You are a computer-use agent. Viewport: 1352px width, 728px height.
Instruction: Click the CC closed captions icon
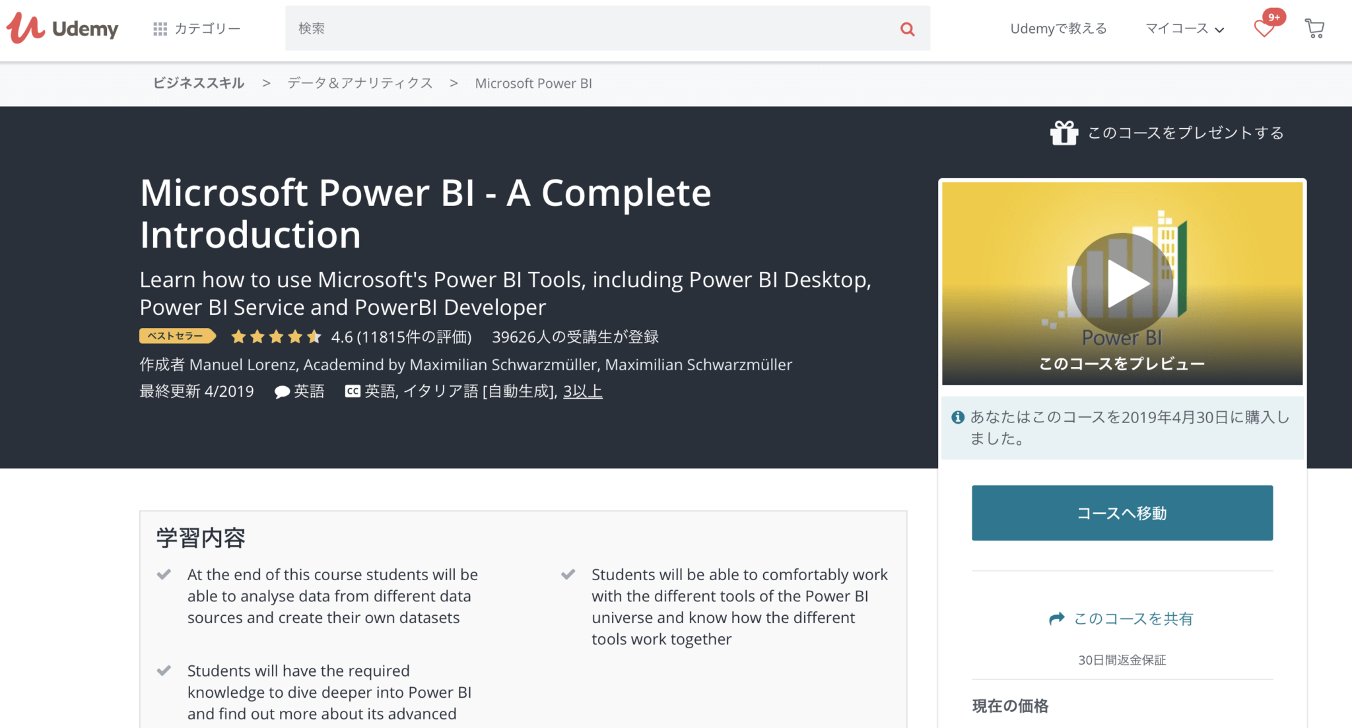coord(353,391)
